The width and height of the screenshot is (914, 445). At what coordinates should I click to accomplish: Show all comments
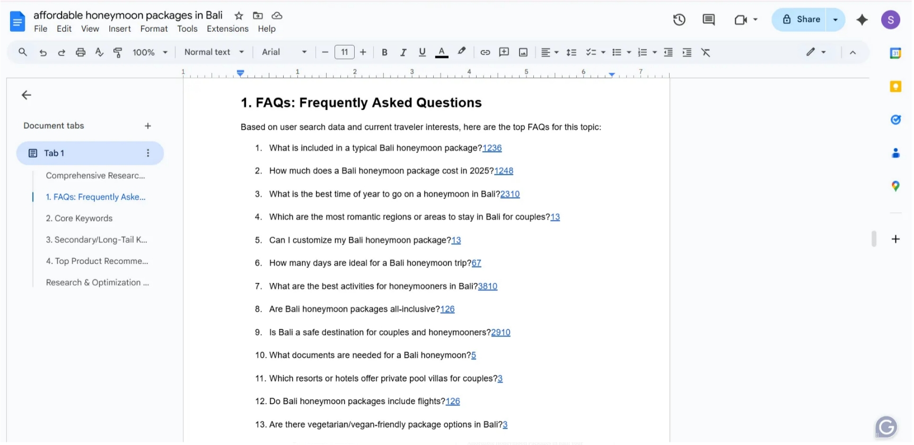tap(709, 20)
